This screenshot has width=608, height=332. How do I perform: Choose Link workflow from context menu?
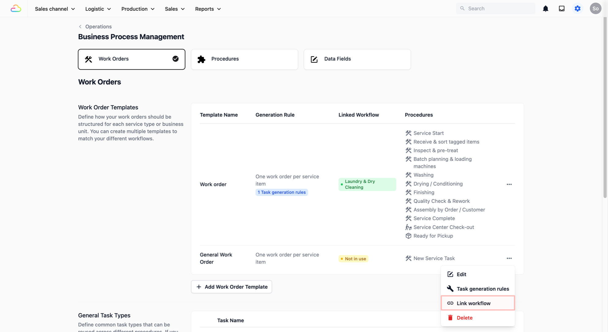point(477,303)
